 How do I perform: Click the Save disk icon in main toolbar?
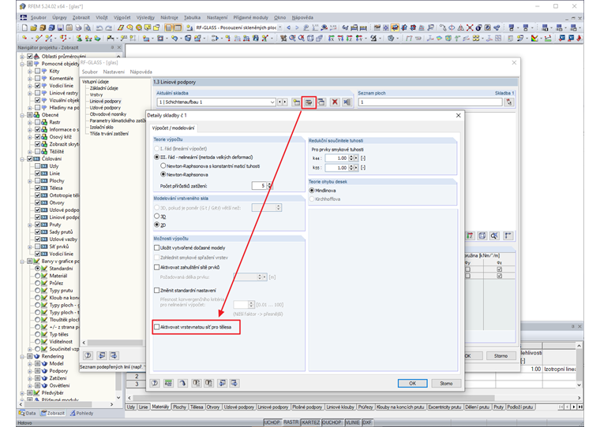(61, 28)
